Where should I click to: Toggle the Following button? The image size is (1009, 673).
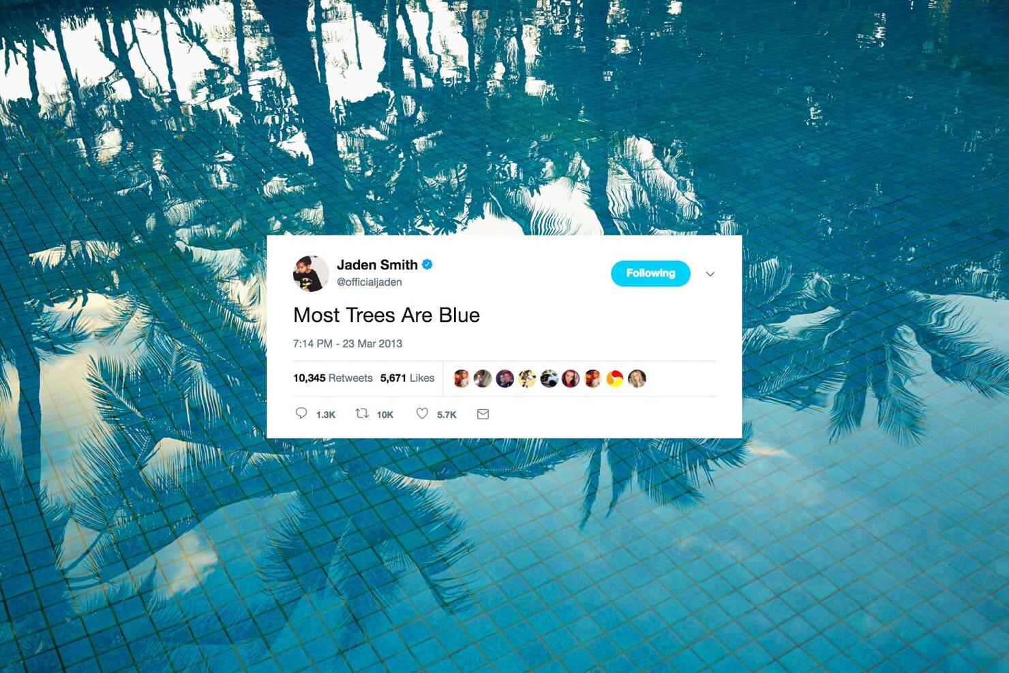[650, 273]
